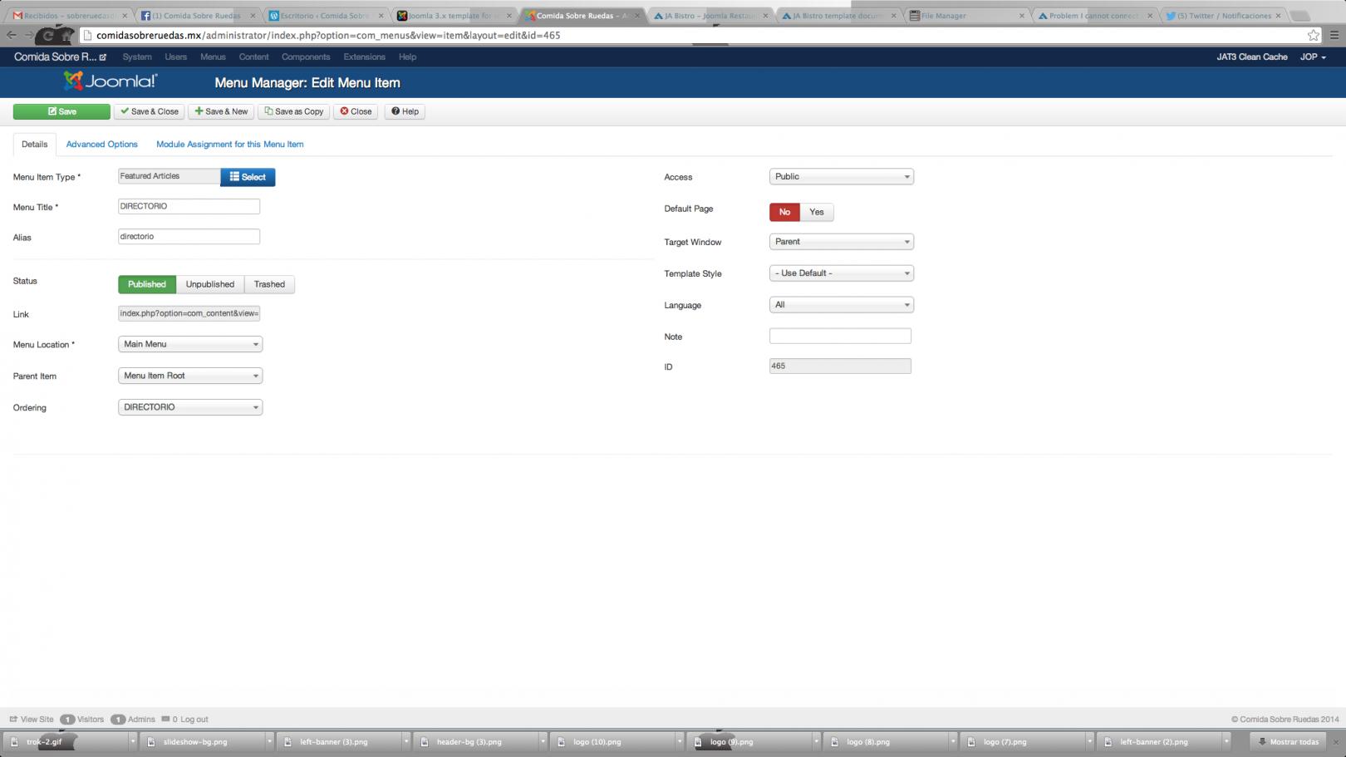
Task: Open the System menu
Action: coord(137,57)
